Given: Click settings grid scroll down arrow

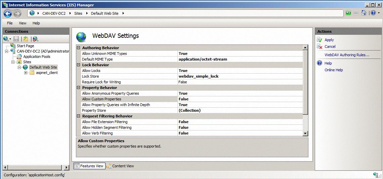Looking at the screenshot, I should pyautogui.click(x=305, y=133).
